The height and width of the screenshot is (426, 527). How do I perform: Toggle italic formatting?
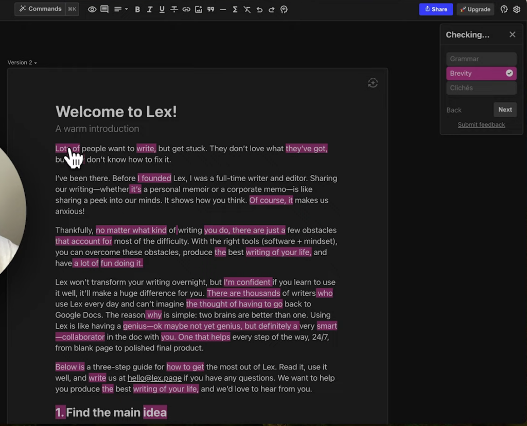[x=150, y=9]
